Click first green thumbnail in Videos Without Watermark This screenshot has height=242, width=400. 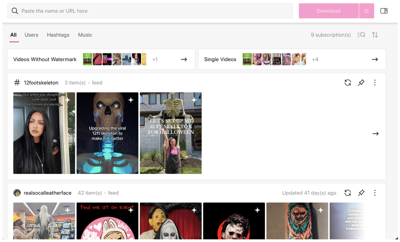coord(87,59)
